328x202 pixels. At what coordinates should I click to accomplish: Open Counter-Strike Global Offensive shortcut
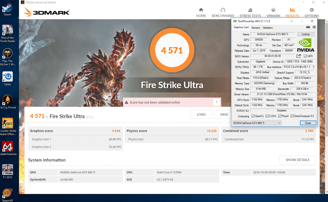pos(7,127)
